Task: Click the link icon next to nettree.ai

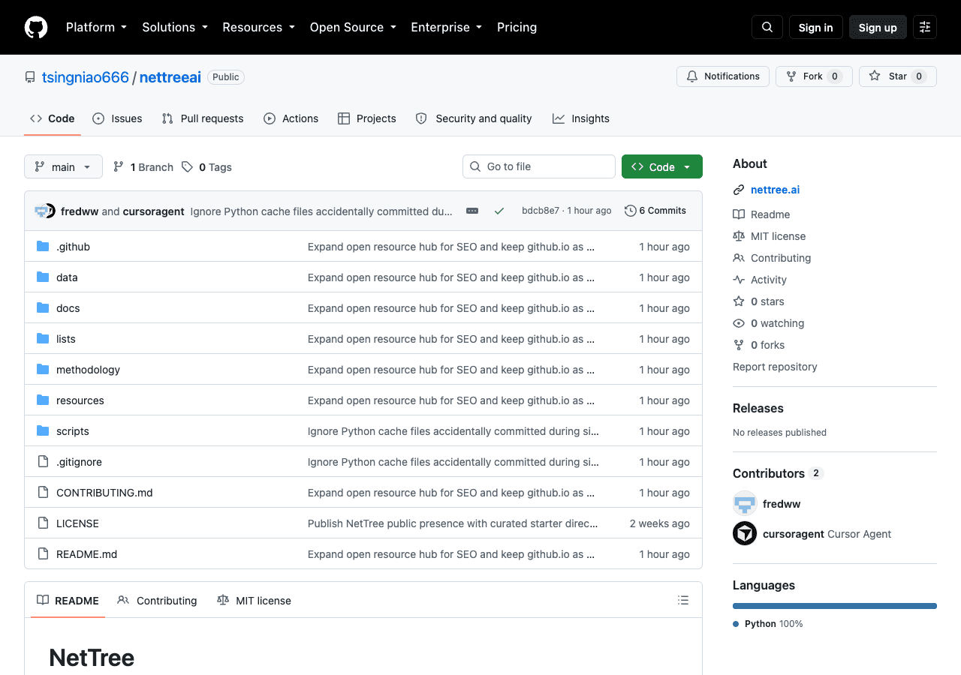Action: click(739, 190)
